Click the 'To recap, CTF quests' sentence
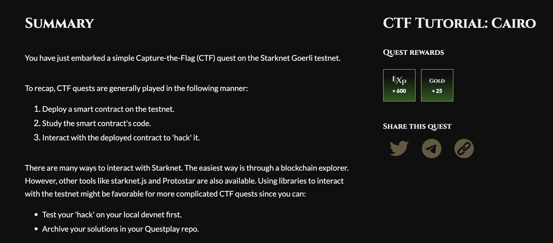 (136, 88)
